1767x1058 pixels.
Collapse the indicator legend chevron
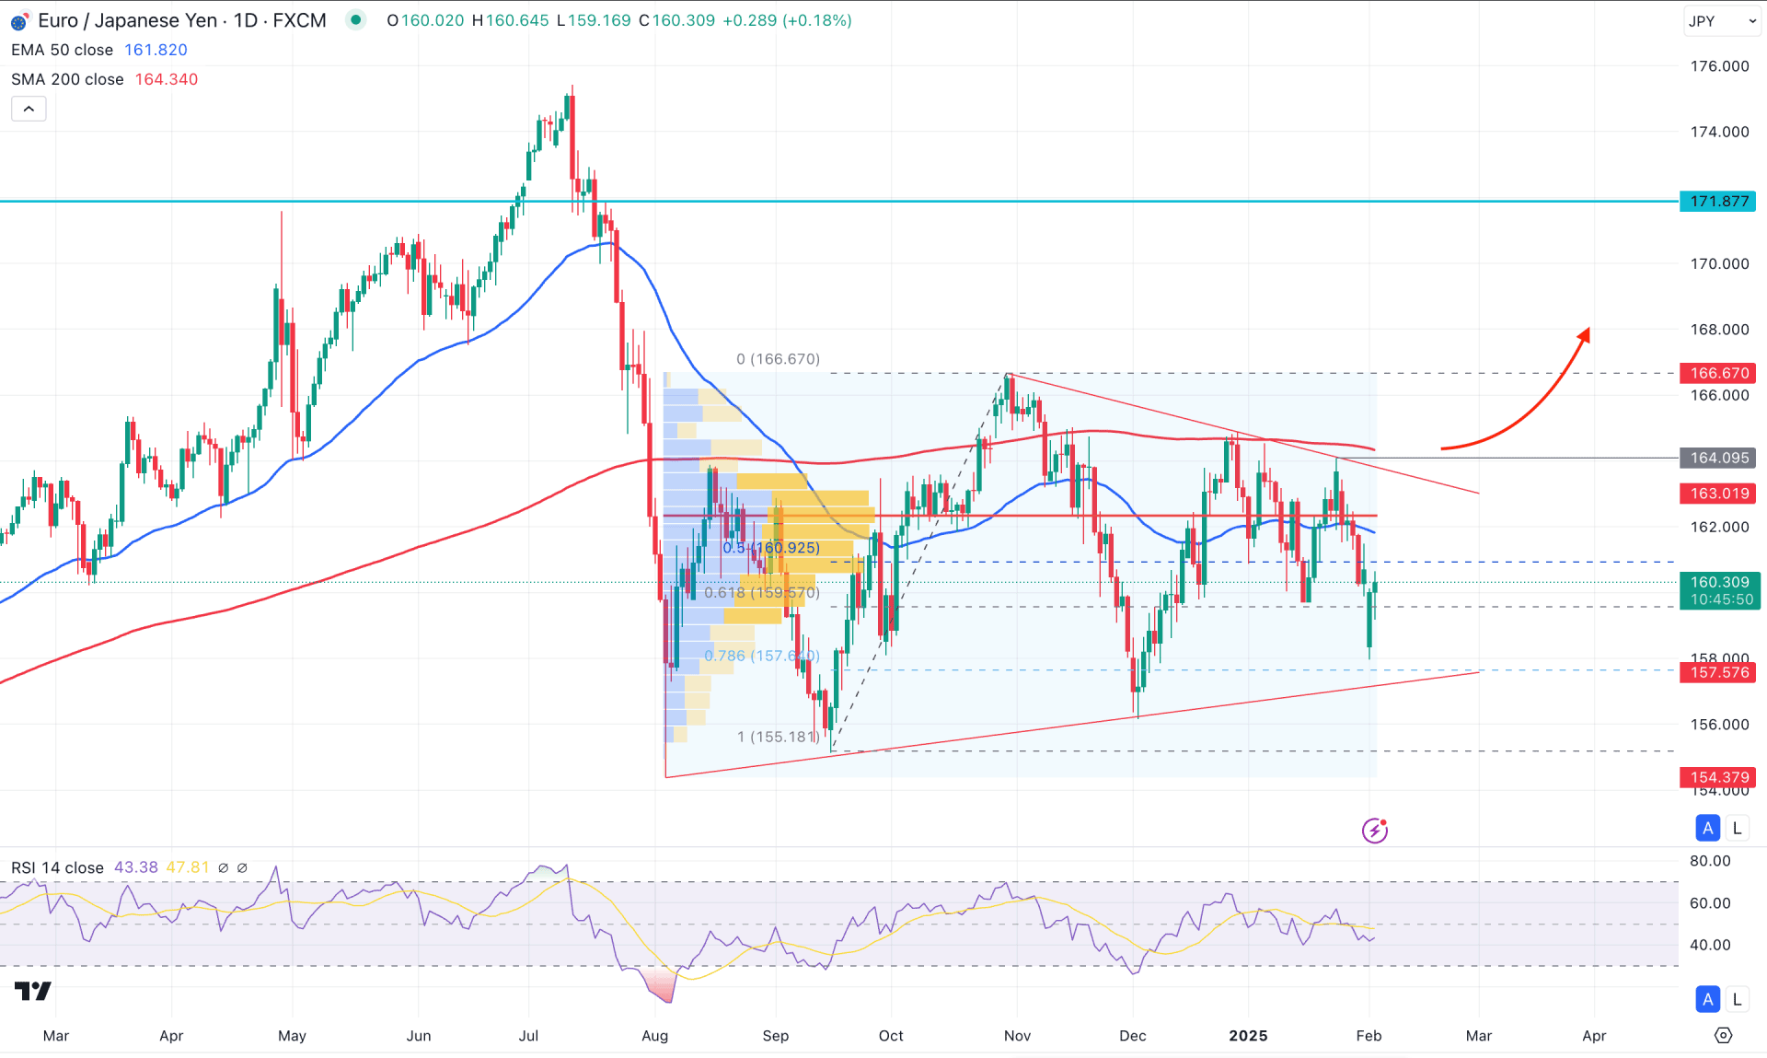coord(29,109)
